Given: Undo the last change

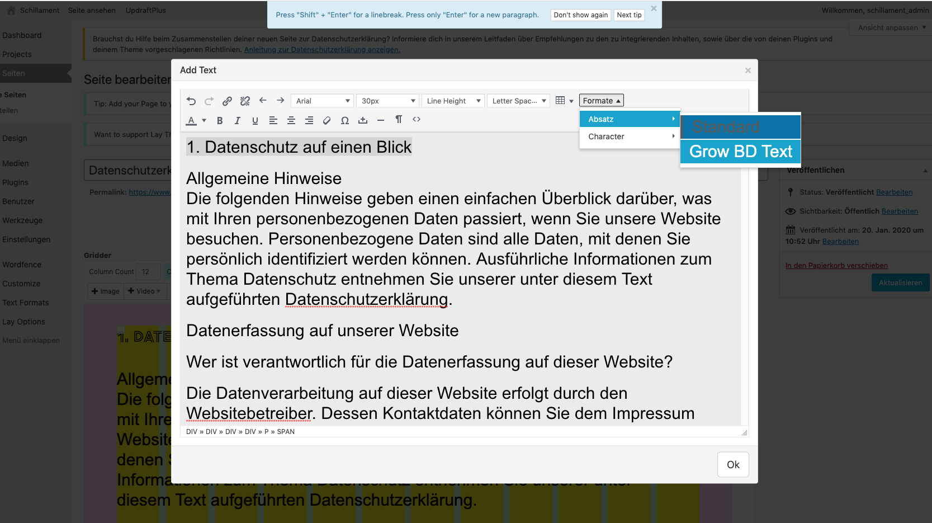Looking at the screenshot, I should (x=191, y=101).
